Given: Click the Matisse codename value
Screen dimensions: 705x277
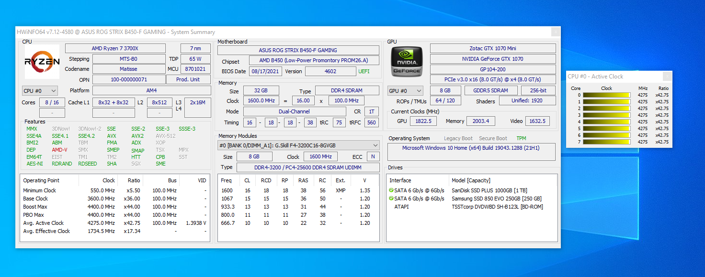Looking at the screenshot, I should pos(128,69).
